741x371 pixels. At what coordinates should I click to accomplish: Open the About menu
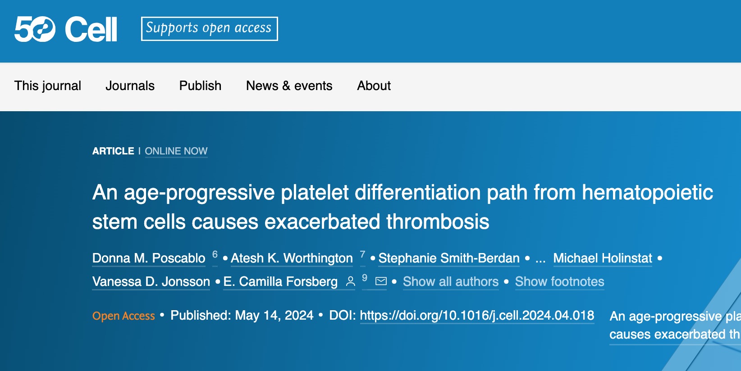[x=374, y=86]
